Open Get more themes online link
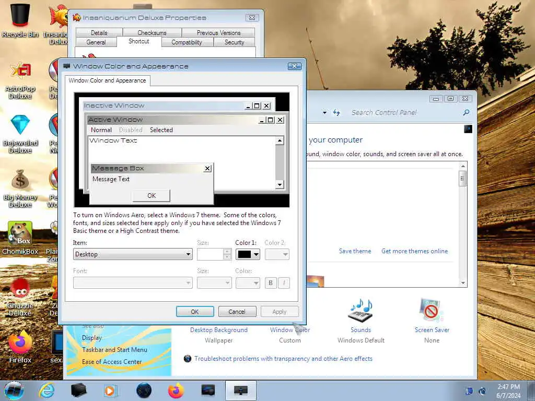 coord(414,251)
